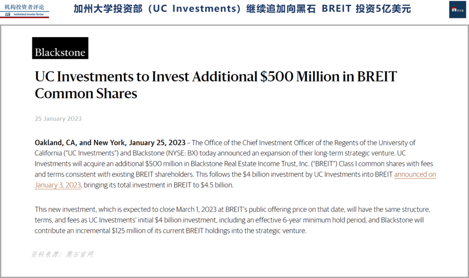
Task: Open the 'announced on' hyperlink
Action: coord(415,174)
